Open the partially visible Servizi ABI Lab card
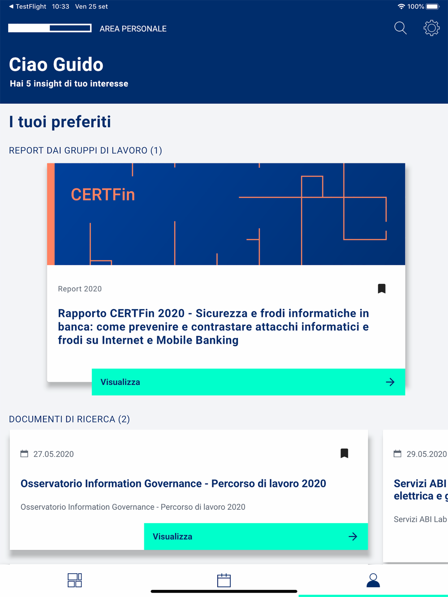 pyautogui.click(x=416, y=496)
